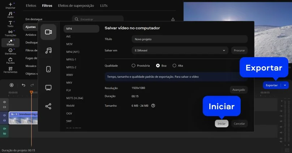The image size is (292, 153).
Task: Toggle video track visibility eye icon
Action: pyautogui.click(x=5, y=115)
